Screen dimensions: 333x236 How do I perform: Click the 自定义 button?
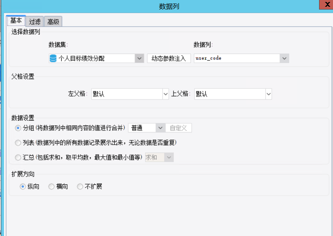point(178,128)
